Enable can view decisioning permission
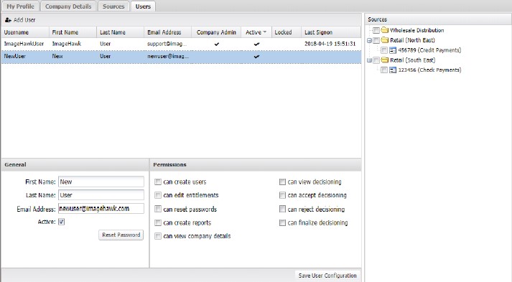Image resolution: width=512 pixels, height=282 pixels. point(282,182)
